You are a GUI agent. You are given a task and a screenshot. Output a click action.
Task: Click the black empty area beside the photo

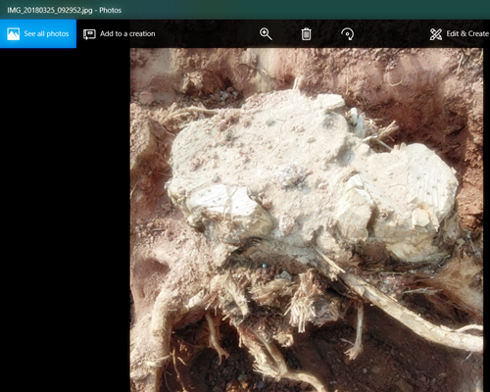pos(65,220)
